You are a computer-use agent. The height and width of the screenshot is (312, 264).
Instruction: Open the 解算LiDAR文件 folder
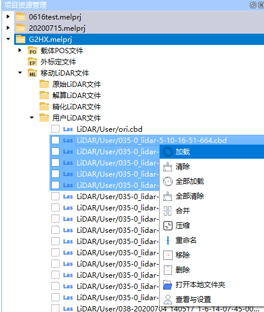coord(77,95)
